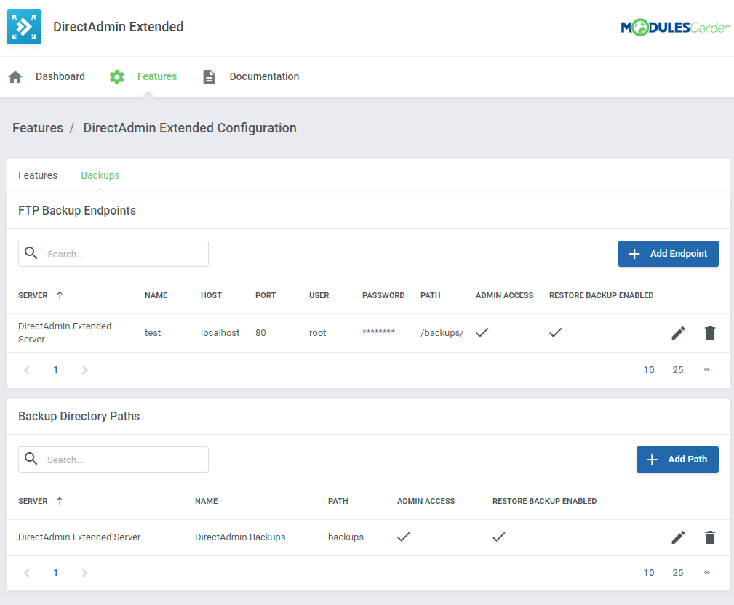Click the green Features gear icon
Viewport: 734px width, 605px height.
117,77
